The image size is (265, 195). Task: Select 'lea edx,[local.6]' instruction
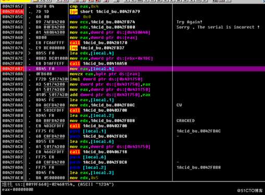92,141
